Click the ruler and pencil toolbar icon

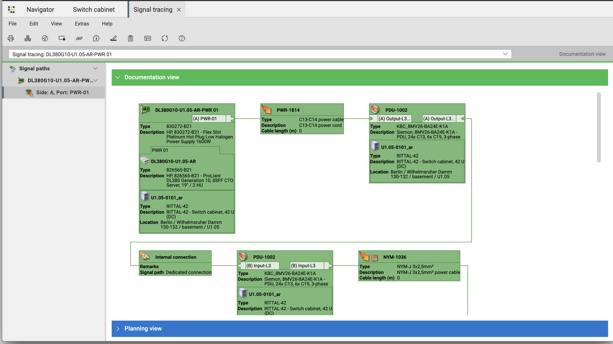(113, 38)
